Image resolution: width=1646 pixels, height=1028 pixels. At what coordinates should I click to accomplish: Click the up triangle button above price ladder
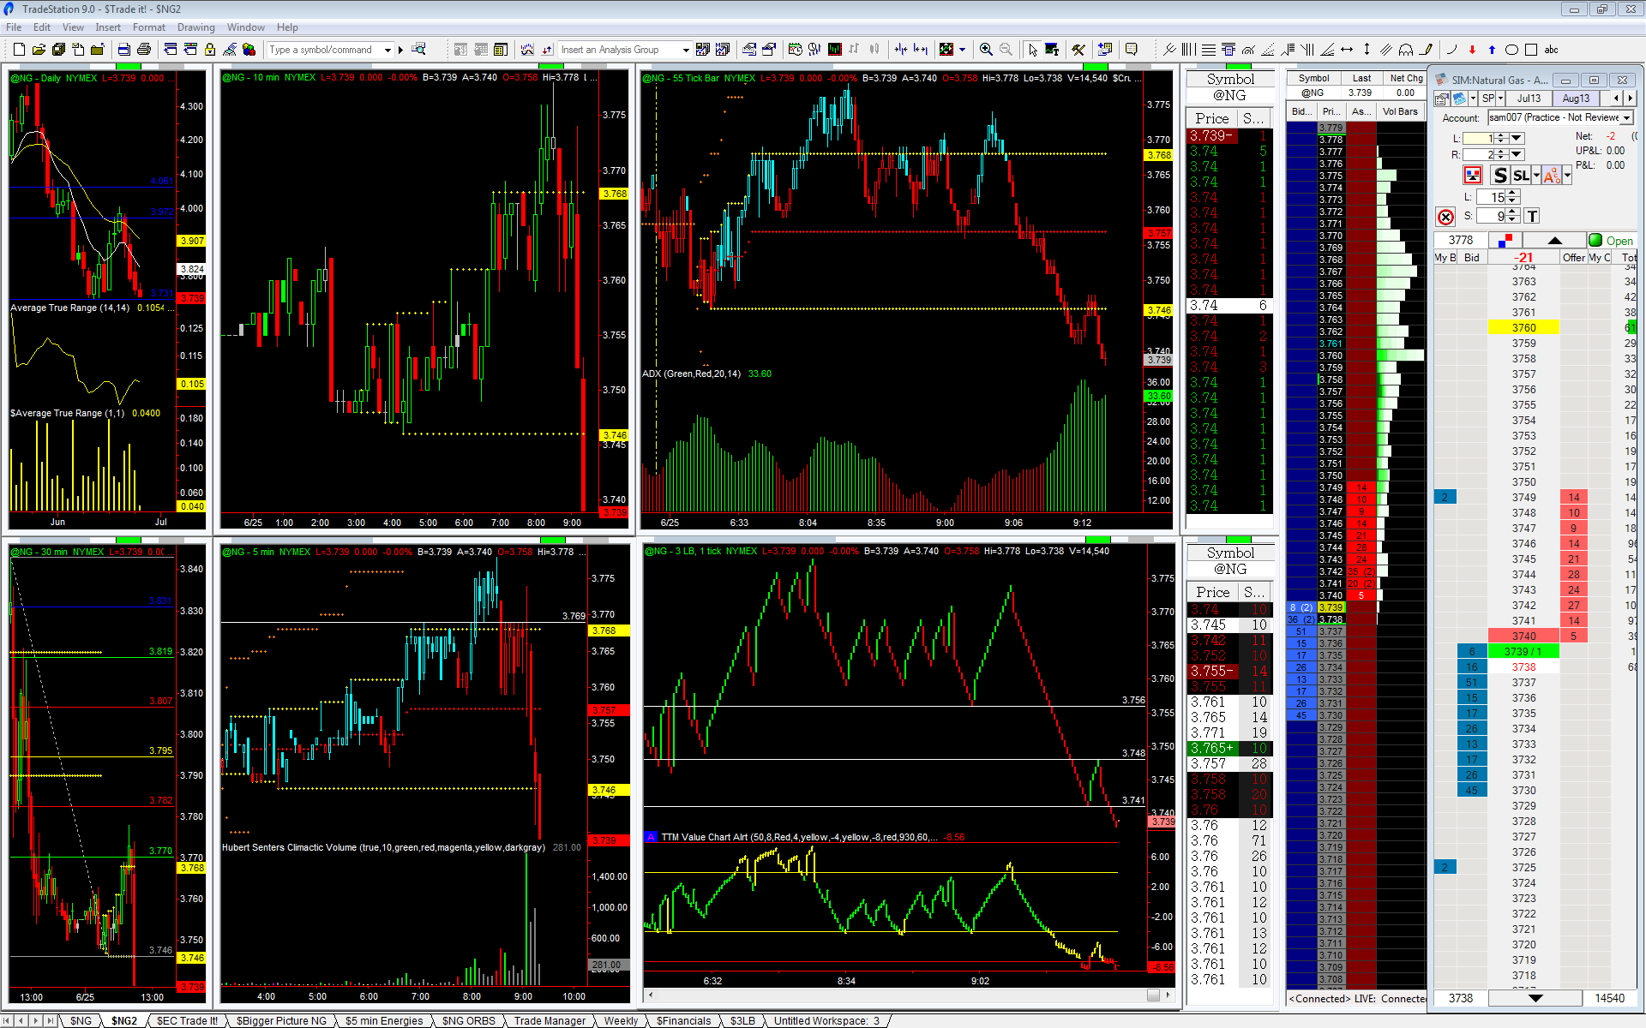pyautogui.click(x=1553, y=241)
